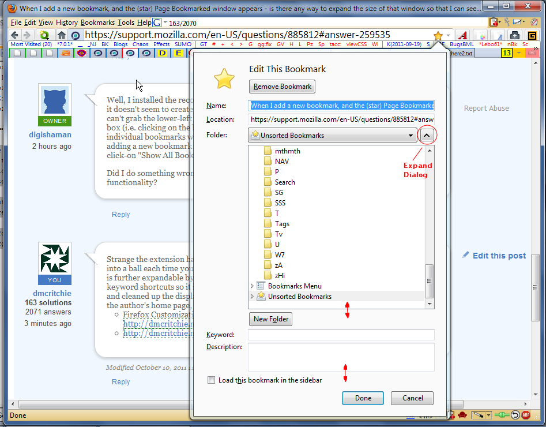Click the stick figure icon in menu bar
546x427 pixels.
pos(507,22)
